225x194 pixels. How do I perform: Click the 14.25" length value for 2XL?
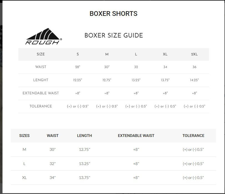[x=194, y=80]
